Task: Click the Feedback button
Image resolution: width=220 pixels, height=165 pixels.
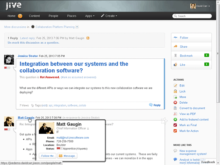Action: click(208, 162)
